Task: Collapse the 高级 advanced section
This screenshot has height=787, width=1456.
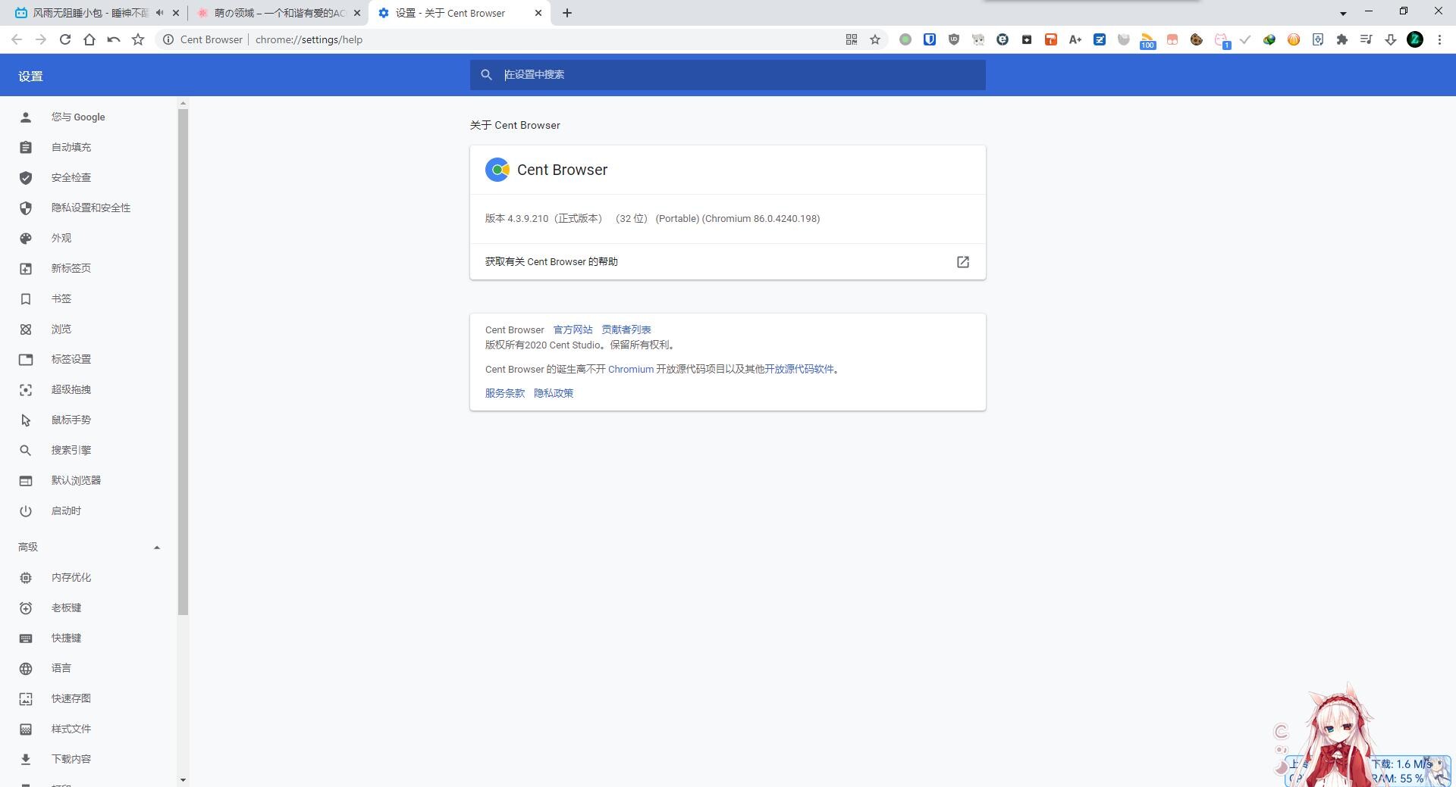Action: pyautogui.click(x=157, y=547)
